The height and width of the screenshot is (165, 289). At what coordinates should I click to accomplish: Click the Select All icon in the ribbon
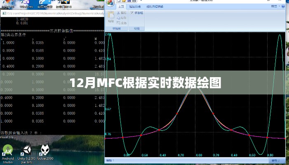[x=119, y=22]
